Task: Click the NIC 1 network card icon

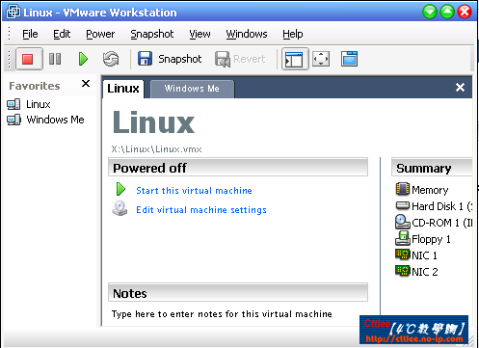Action: [x=403, y=254]
